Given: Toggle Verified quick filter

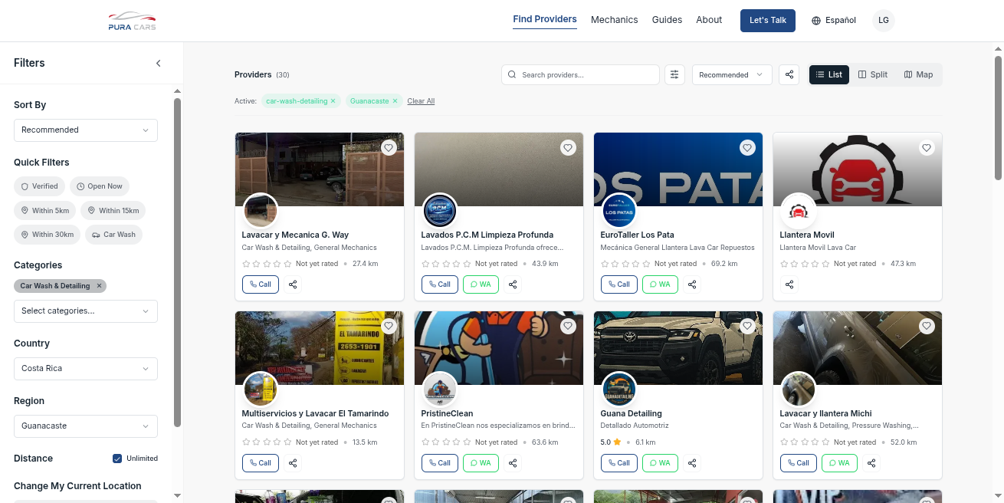Looking at the screenshot, I should click(x=40, y=186).
